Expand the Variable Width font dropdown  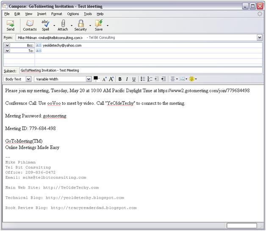(x=89, y=79)
